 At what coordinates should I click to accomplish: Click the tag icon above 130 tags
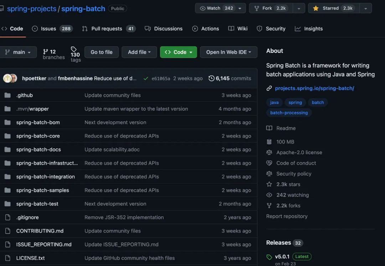73,49
